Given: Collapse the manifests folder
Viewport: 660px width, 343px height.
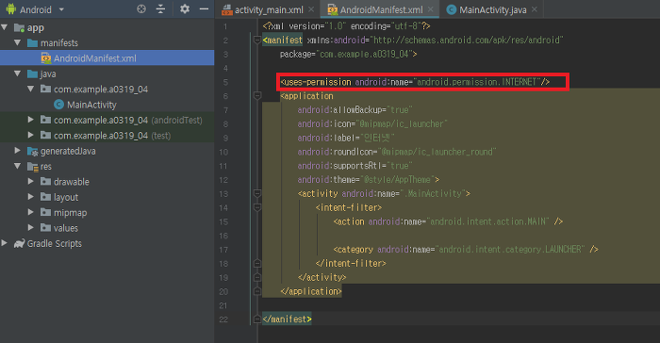Looking at the screenshot, I should 18,43.
